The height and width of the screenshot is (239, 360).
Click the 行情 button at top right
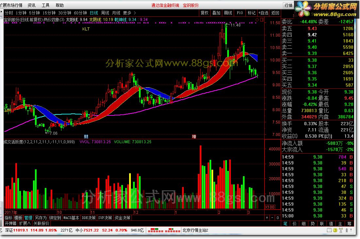(x=288, y=5)
